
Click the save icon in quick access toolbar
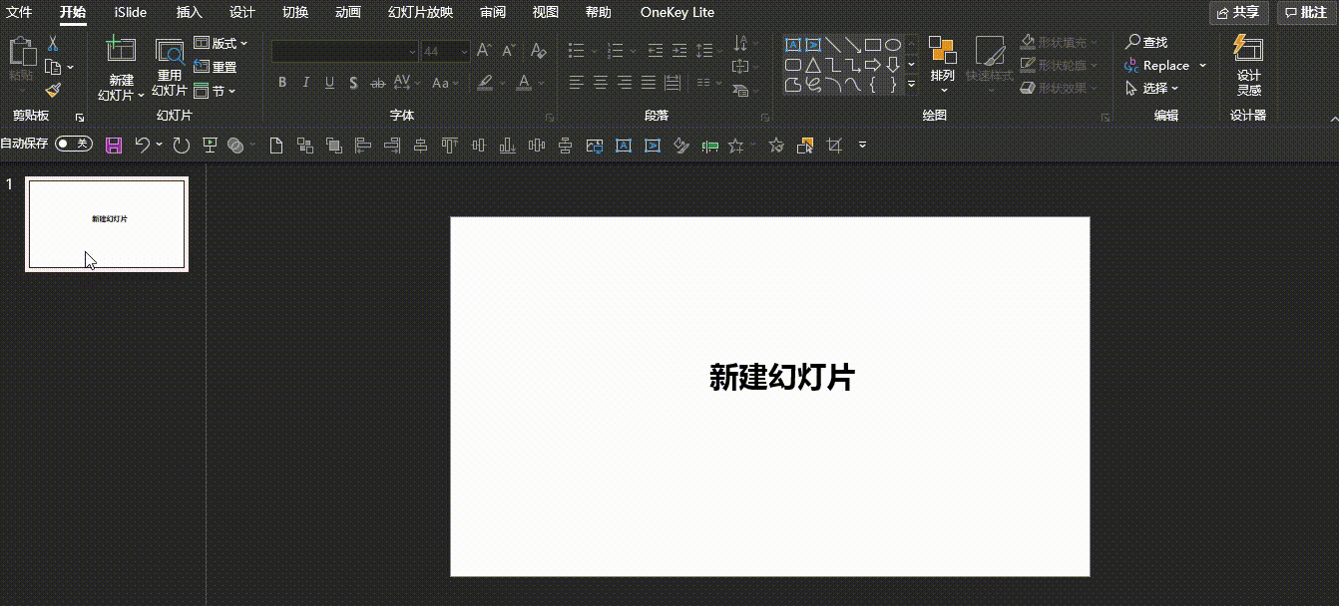click(x=114, y=146)
